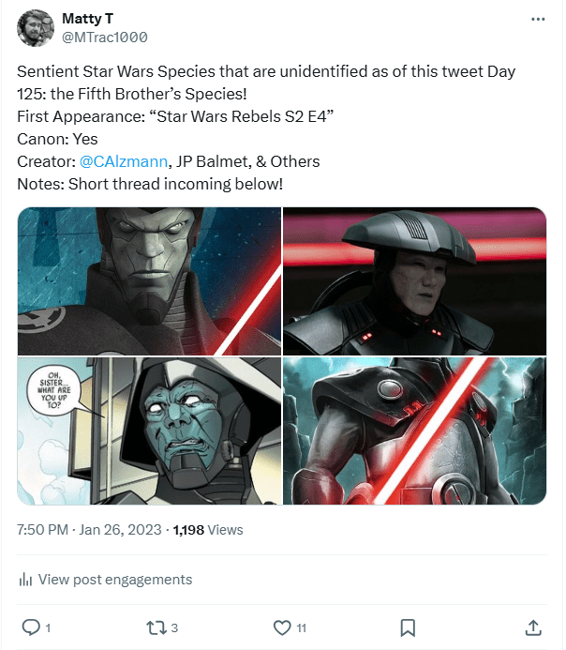Click the repost arrows icon

pos(156,627)
